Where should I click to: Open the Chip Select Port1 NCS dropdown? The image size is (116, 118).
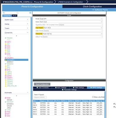pyautogui.click(x=73, y=28)
